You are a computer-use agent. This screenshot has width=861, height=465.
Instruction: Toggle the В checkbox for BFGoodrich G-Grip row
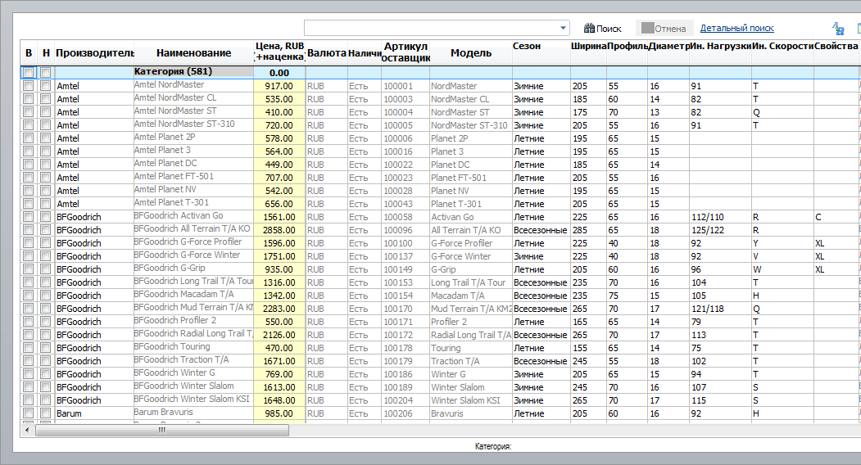[x=28, y=269]
